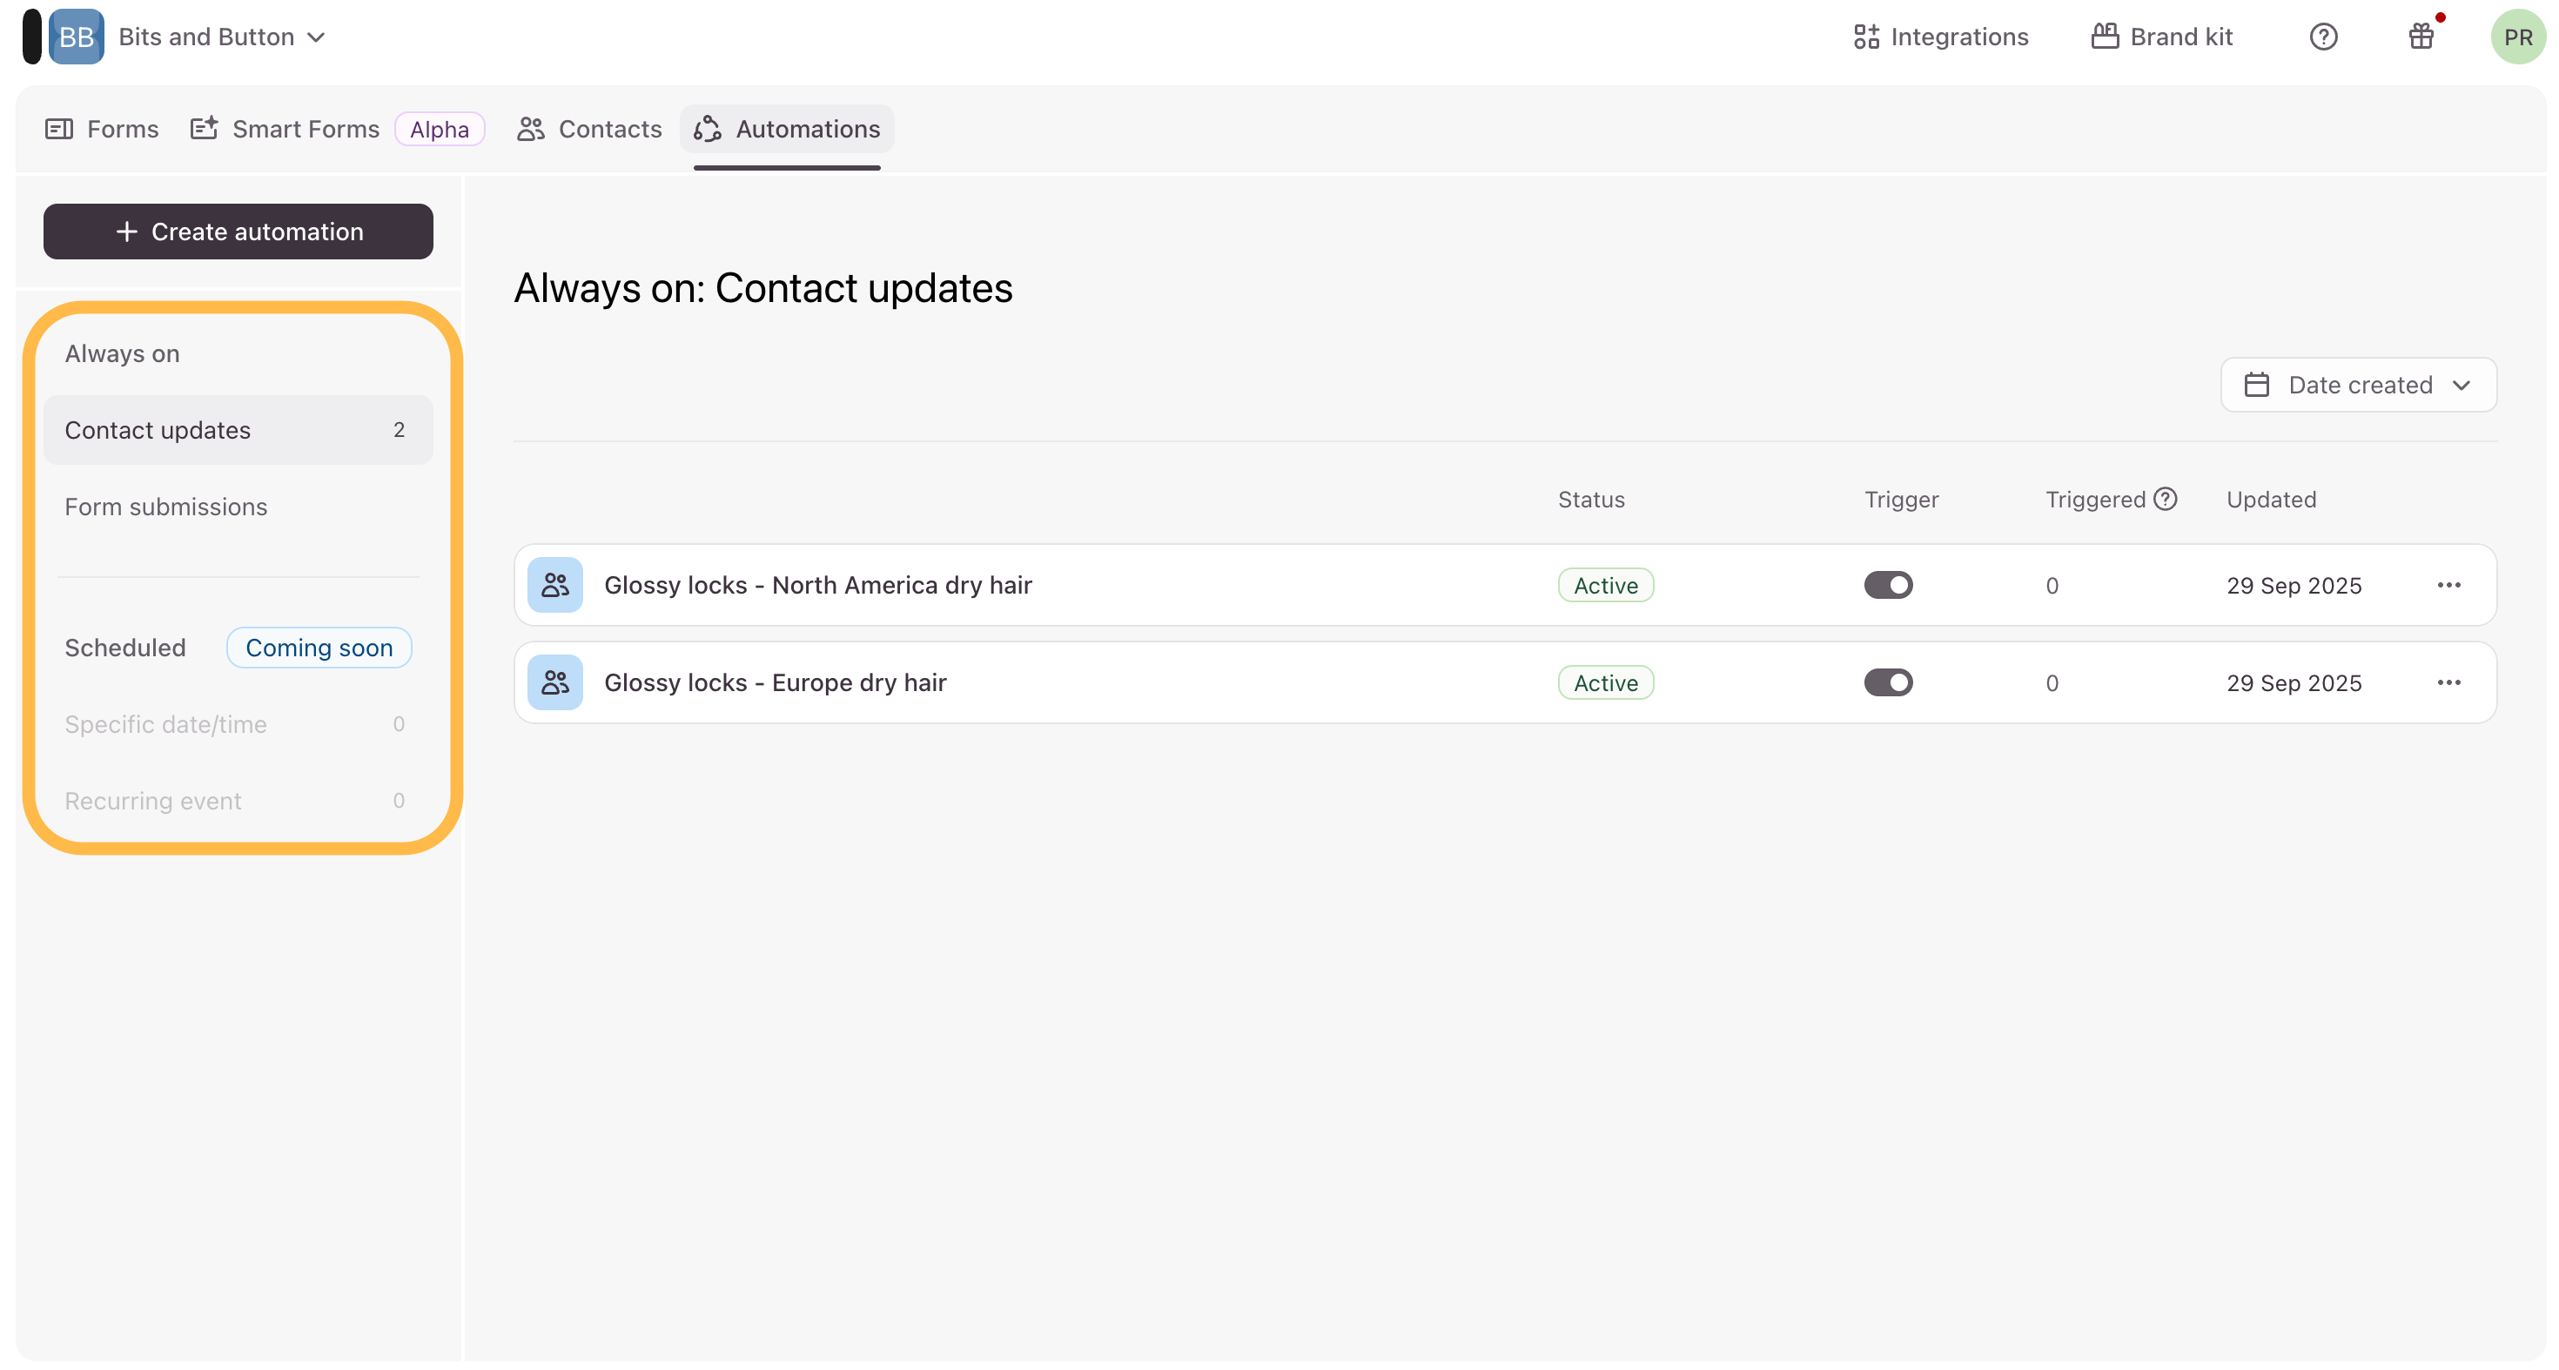Toggle off Europe dry hair trigger
Screen dimensions: 2559x1370
[1887, 682]
